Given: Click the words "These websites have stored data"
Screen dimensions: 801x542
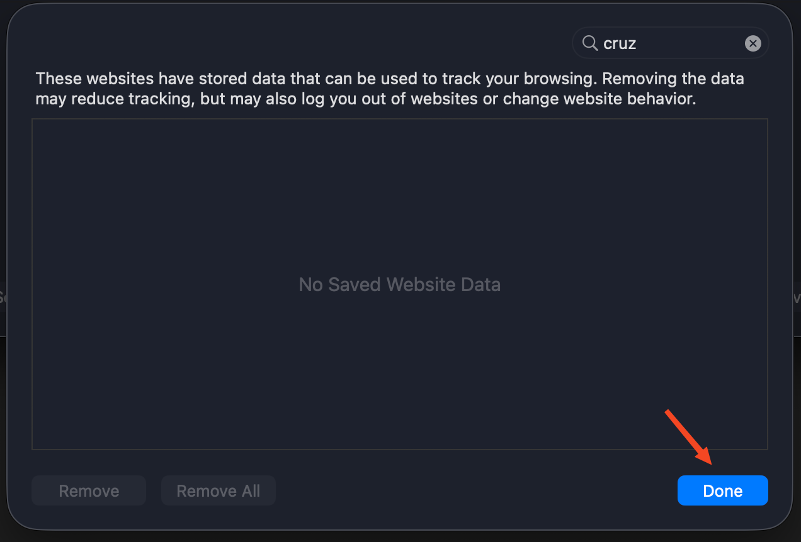Looking at the screenshot, I should [x=157, y=79].
